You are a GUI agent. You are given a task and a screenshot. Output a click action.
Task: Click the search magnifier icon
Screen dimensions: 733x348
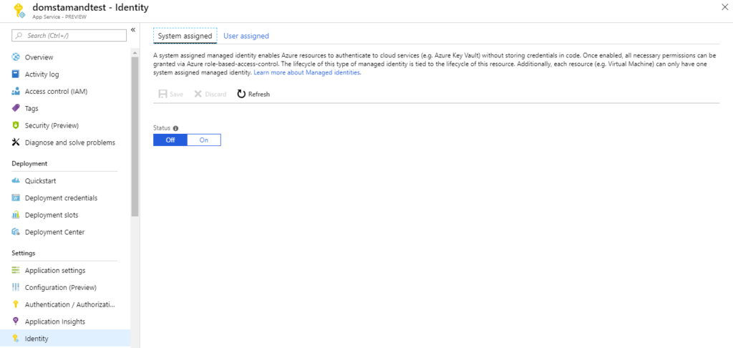(19, 36)
